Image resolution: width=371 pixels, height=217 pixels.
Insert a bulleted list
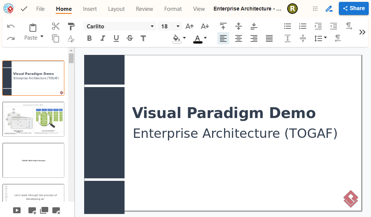coord(288,26)
